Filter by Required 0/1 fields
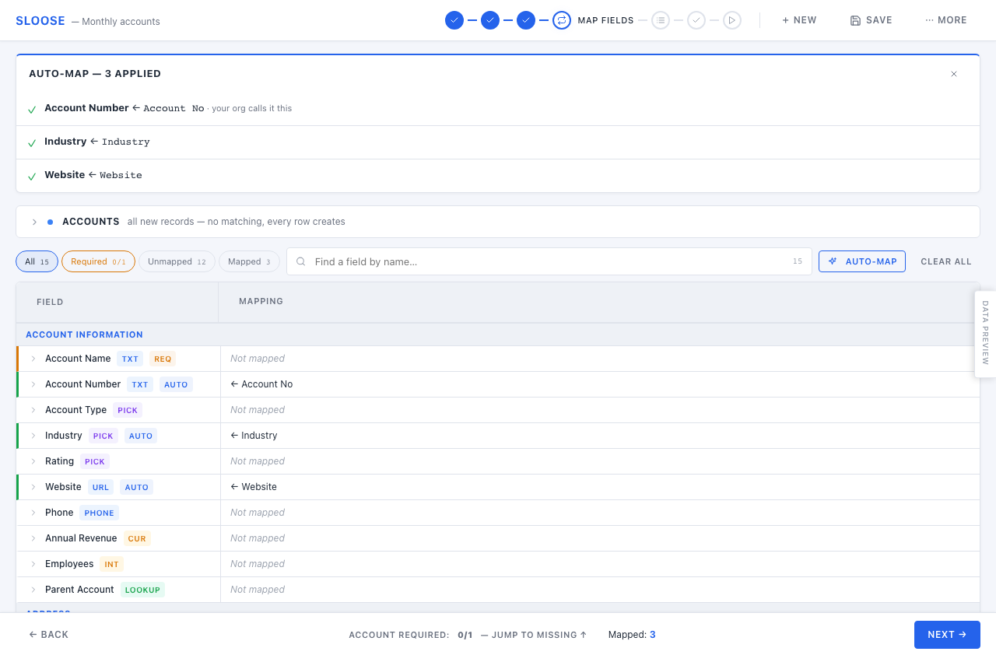996x669 pixels. (98, 261)
